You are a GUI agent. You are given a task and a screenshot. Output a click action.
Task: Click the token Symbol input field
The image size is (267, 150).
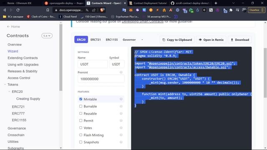(117, 64)
